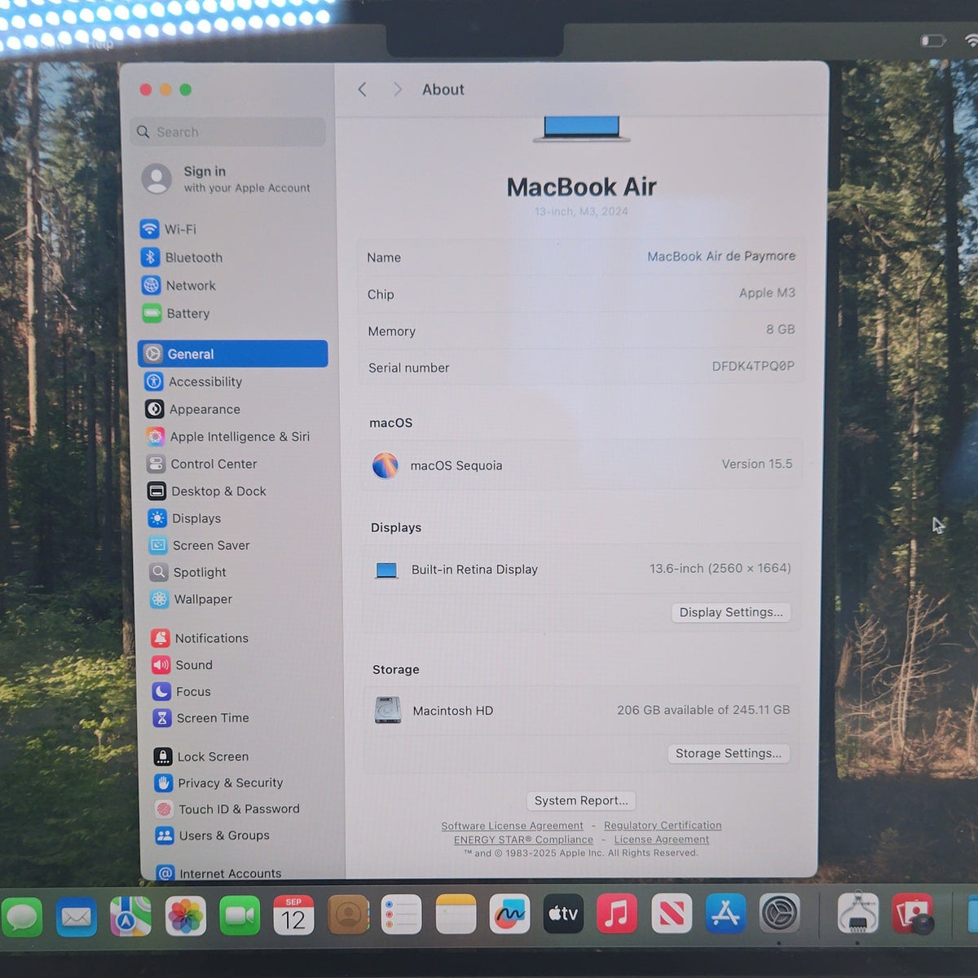
Task: Open Music from the Dock
Action: pos(617,914)
